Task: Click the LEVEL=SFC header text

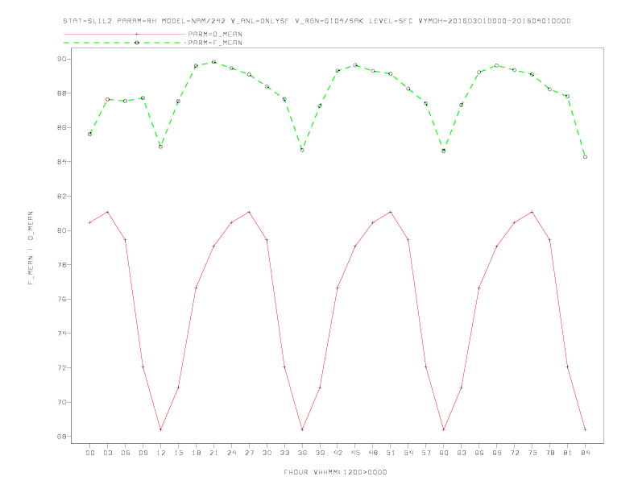Action: 391,21
